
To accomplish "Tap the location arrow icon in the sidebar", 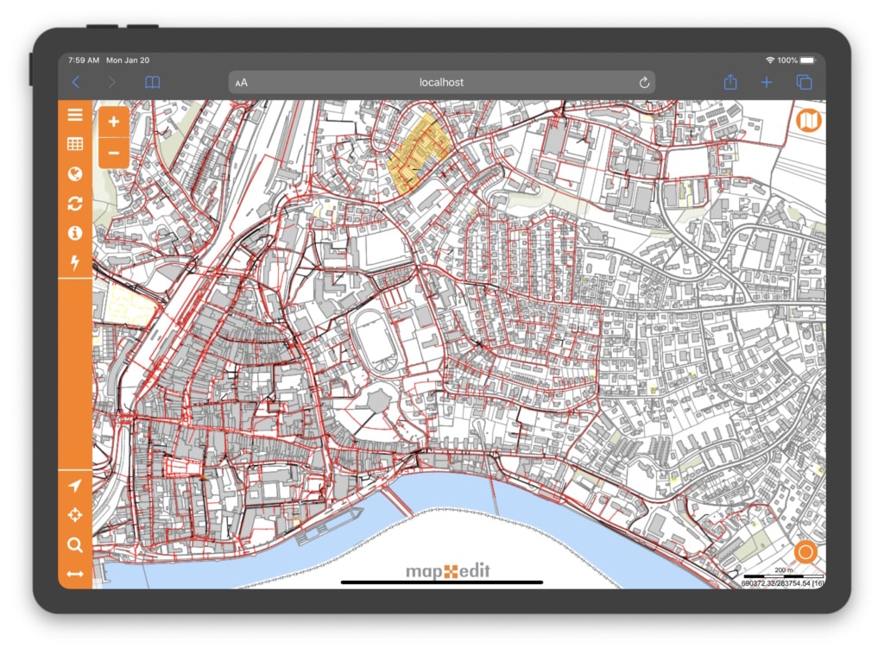I will [x=75, y=486].
